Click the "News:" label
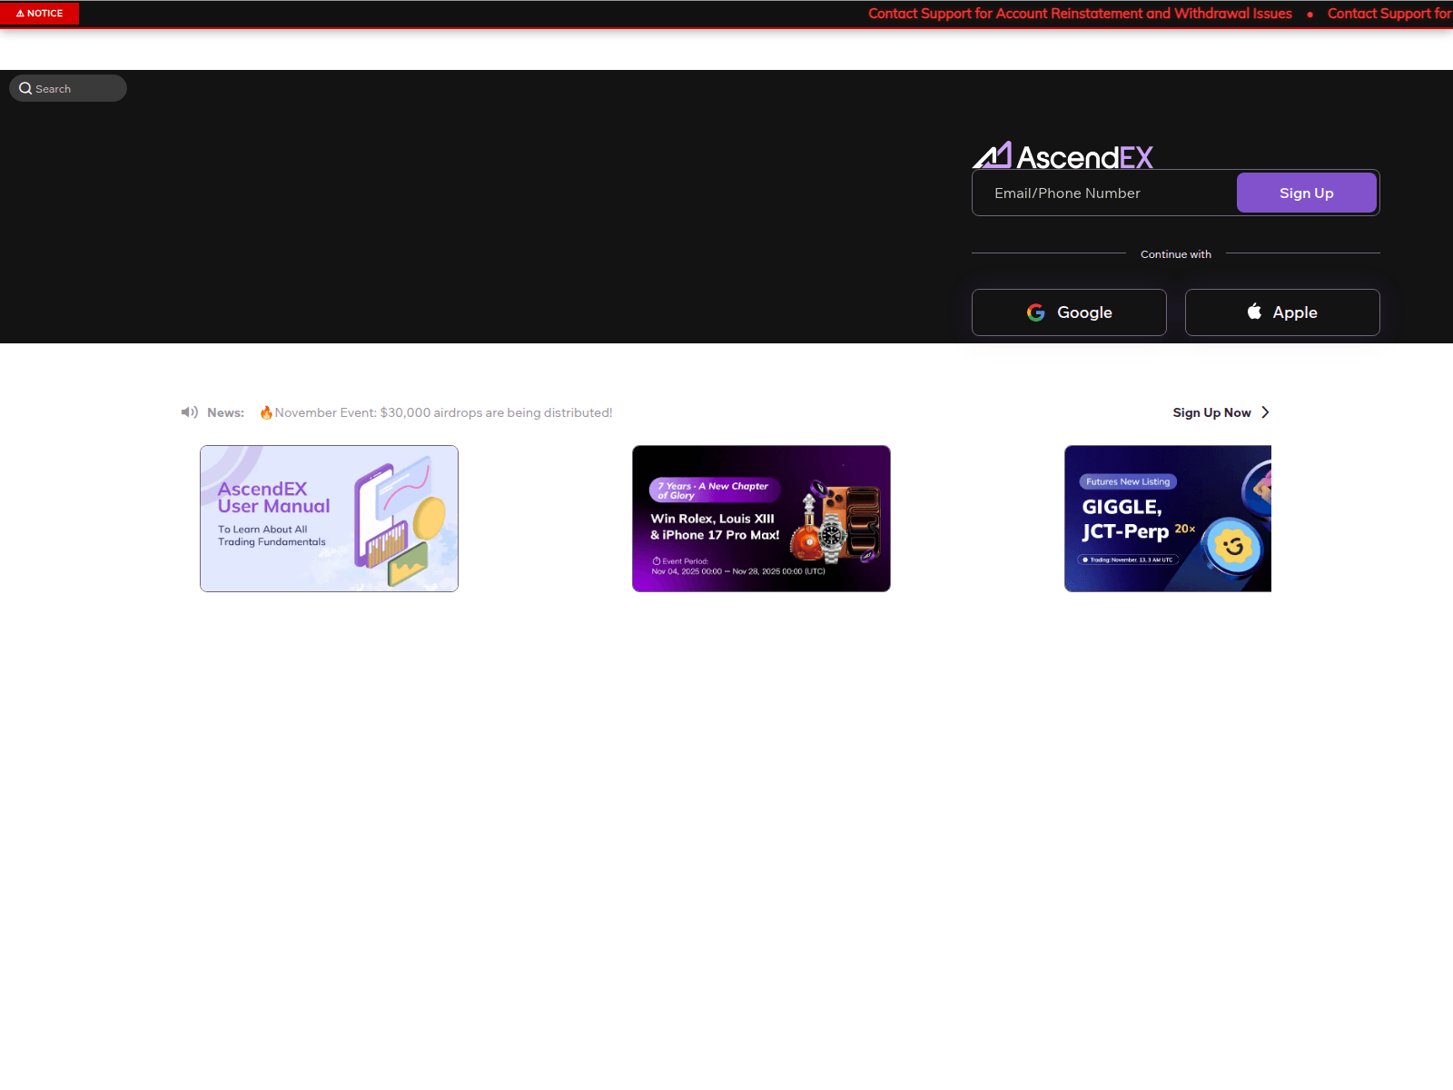1453x1090 pixels. 225,412
